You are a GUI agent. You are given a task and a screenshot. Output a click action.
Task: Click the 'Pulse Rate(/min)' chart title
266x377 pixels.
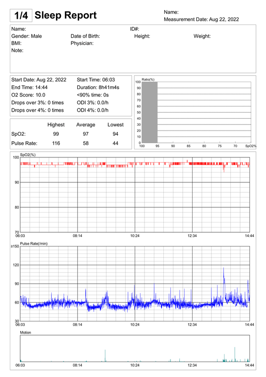[33, 244]
